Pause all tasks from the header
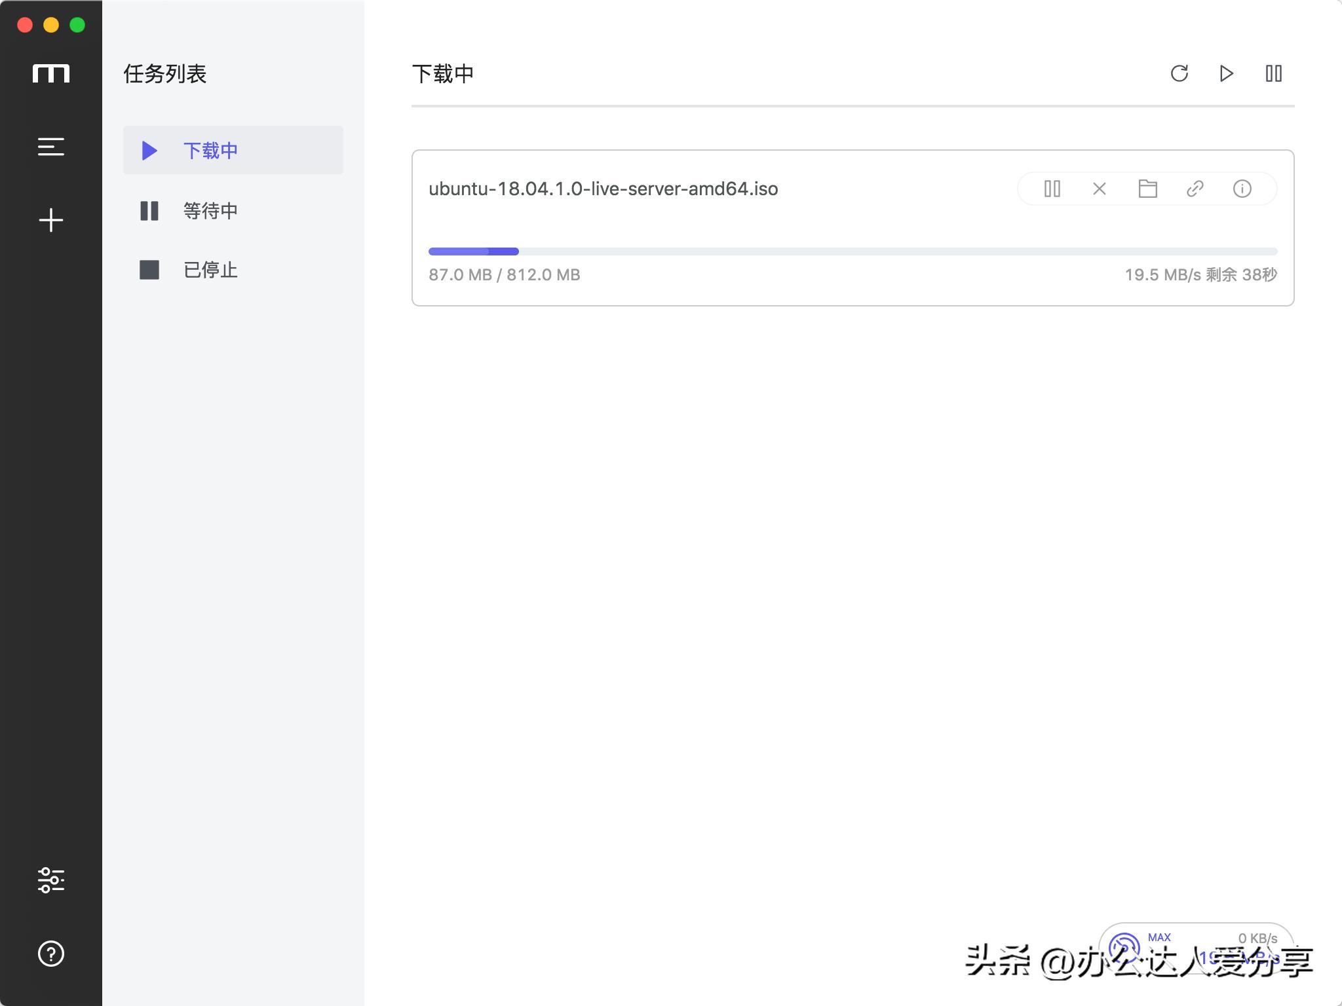This screenshot has width=1342, height=1006. point(1274,73)
